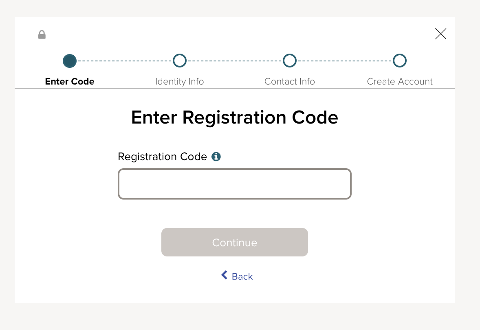Image resolution: width=480 pixels, height=330 pixels.
Task: Click the padlock security icon
Action: point(42,35)
